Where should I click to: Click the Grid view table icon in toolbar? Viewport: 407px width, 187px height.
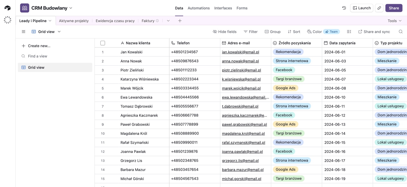[x=34, y=32]
